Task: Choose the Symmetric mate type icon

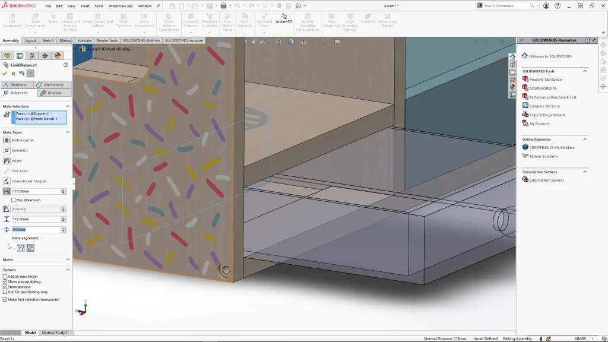Action: click(7, 150)
